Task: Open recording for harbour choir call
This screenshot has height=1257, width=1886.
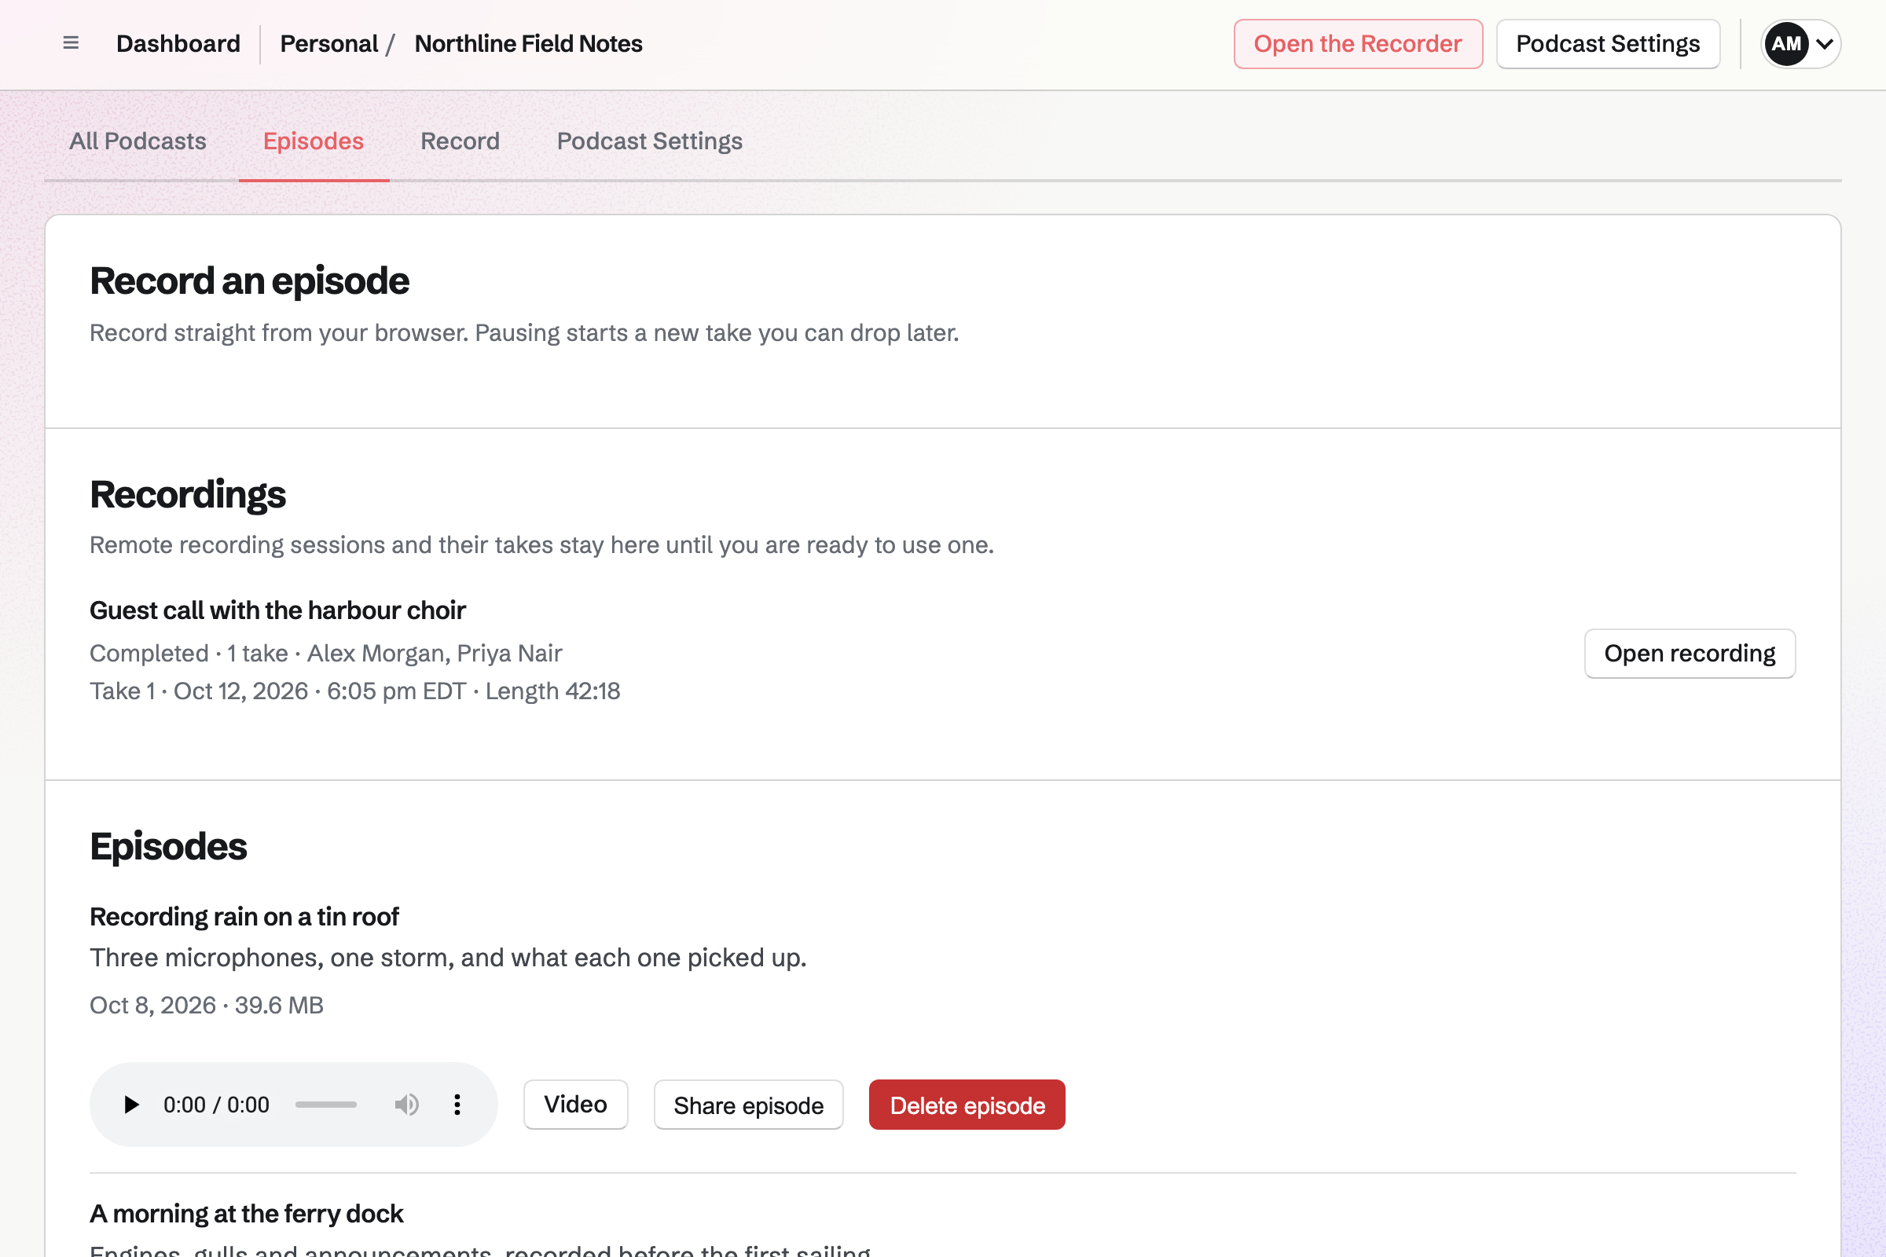Action: point(1690,654)
